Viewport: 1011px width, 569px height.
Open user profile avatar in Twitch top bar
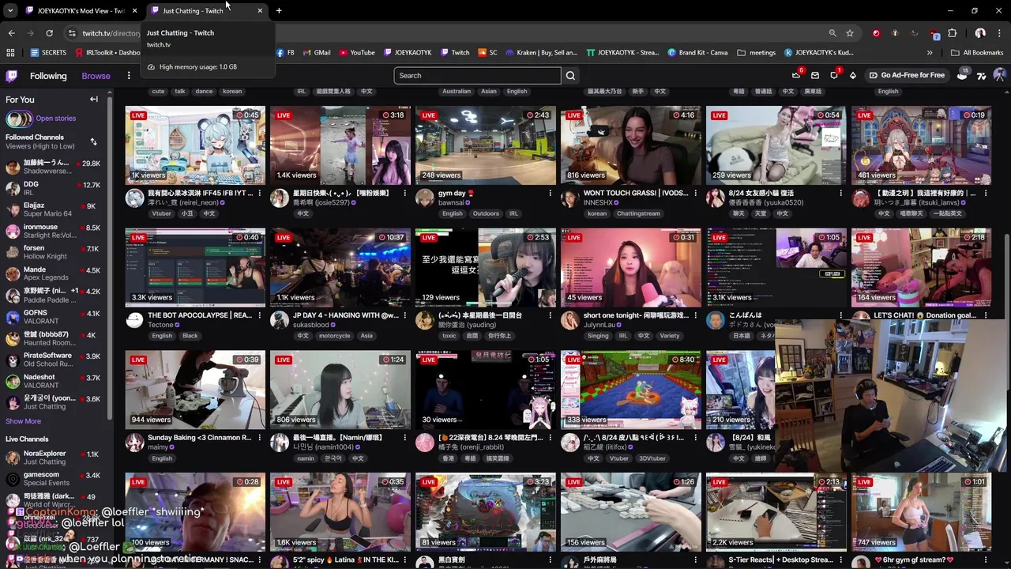[x=999, y=75]
